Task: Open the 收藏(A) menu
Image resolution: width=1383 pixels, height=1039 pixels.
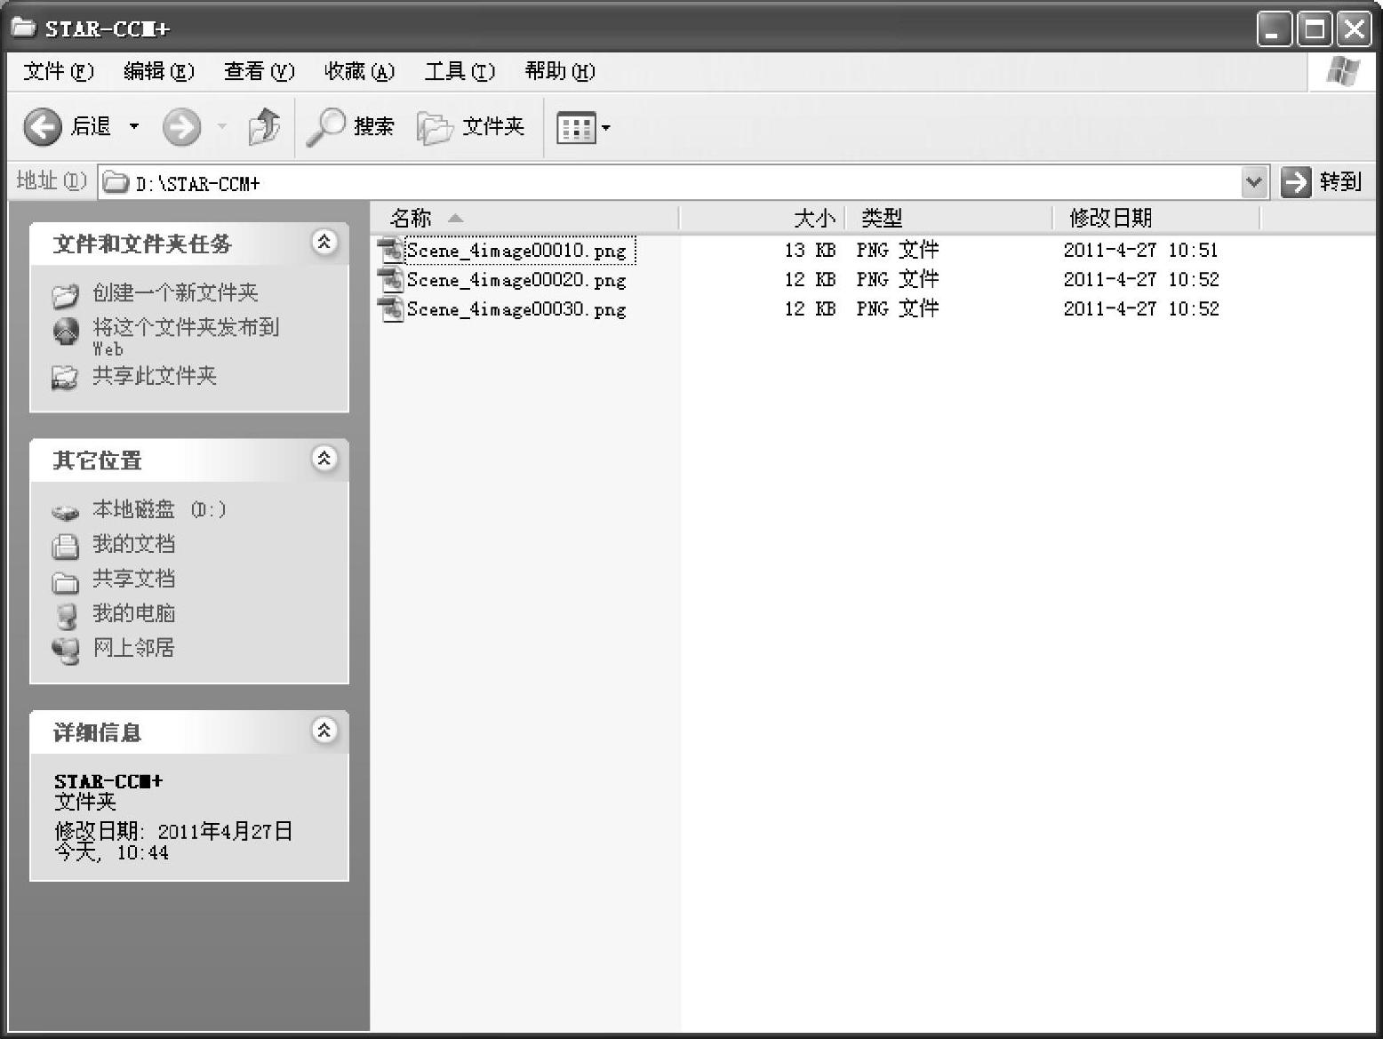Action: coord(360,71)
